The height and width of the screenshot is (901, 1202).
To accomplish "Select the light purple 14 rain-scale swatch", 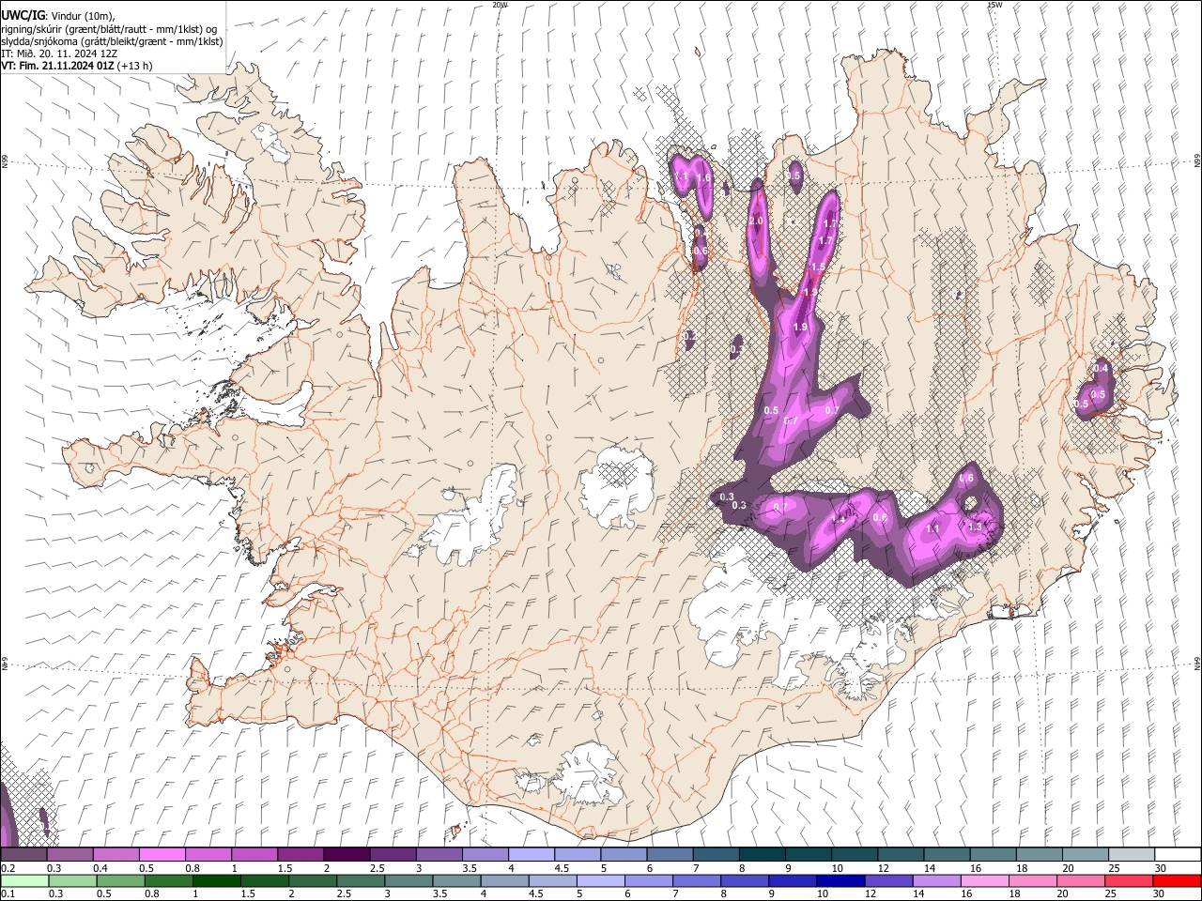I will (x=937, y=881).
